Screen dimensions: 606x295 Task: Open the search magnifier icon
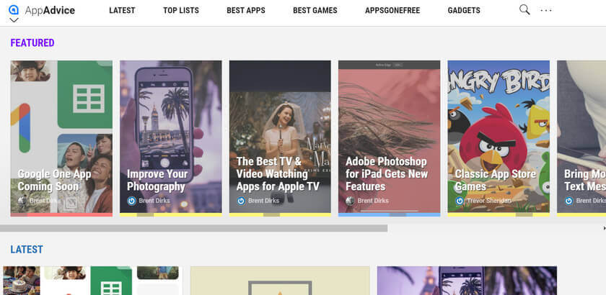tap(524, 9)
